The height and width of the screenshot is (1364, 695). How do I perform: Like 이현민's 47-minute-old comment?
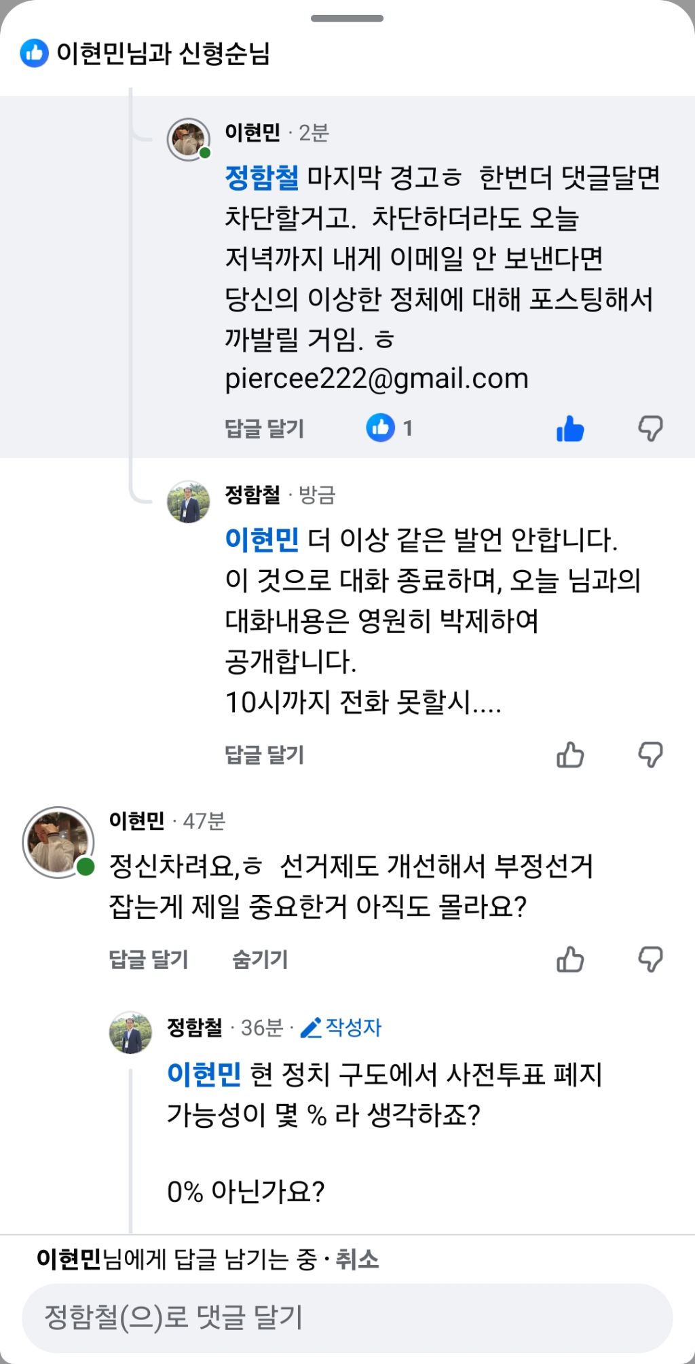[569, 960]
